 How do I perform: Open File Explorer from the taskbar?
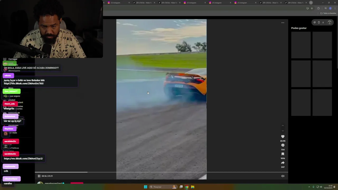[x=193, y=187]
